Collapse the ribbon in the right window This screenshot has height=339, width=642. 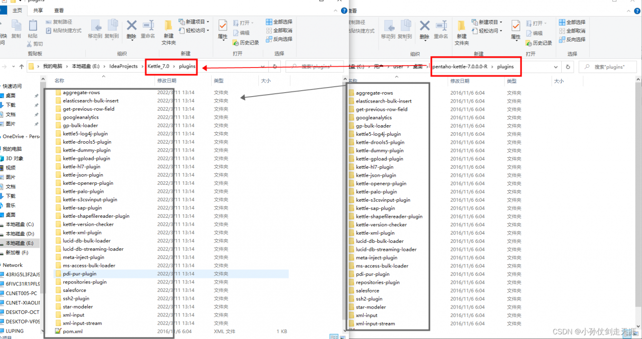coord(629,11)
